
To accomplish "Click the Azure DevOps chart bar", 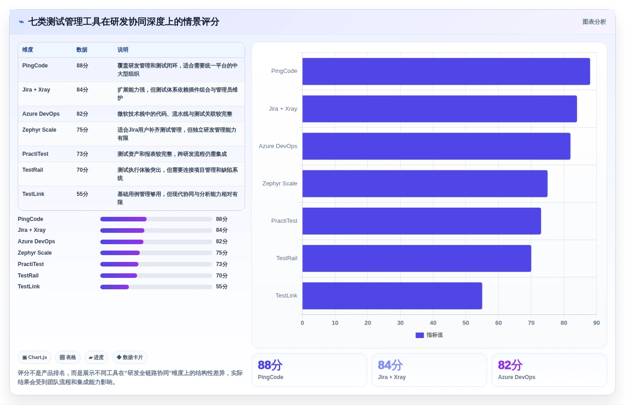I will [x=436, y=146].
